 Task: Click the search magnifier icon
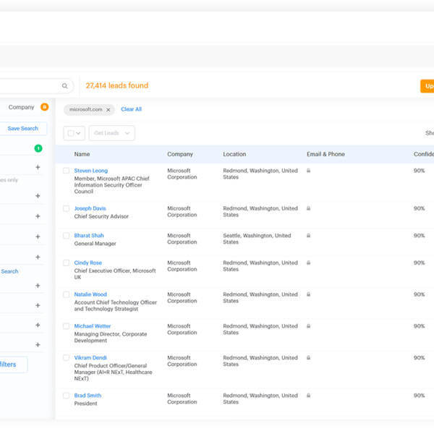point(64,86)
